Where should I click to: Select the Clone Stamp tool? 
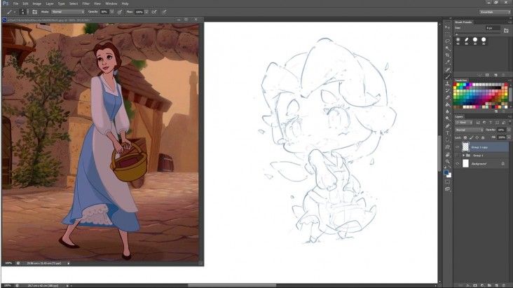pyautogui.click(x=447, y=84)
